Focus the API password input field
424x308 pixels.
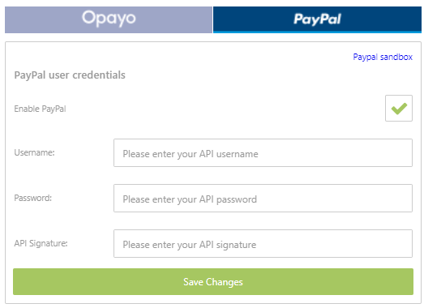point(263,199)
